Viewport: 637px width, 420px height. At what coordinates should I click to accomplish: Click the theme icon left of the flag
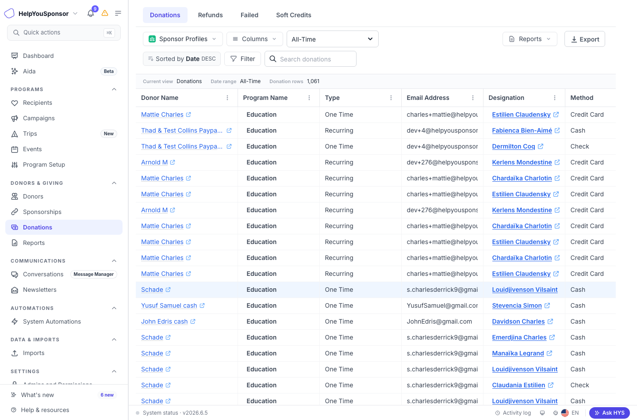556,413
